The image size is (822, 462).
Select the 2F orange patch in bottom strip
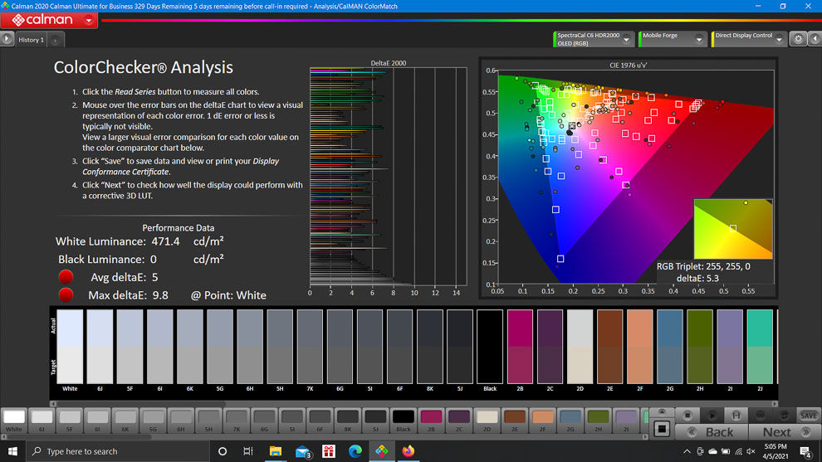pyautogui.click(x=542, y=421)
